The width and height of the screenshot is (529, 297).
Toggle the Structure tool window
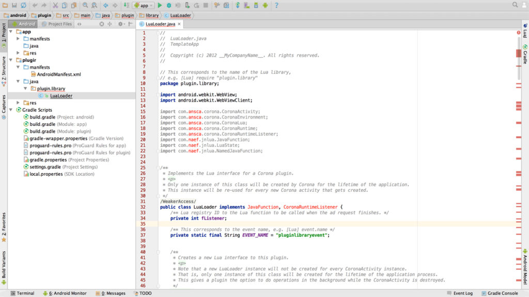(x=4, y=71)
